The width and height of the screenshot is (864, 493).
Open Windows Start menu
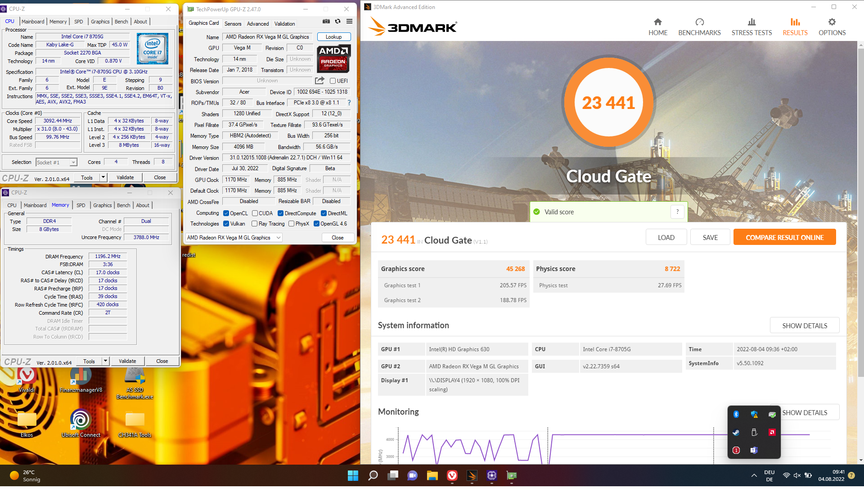pos(353,475)
